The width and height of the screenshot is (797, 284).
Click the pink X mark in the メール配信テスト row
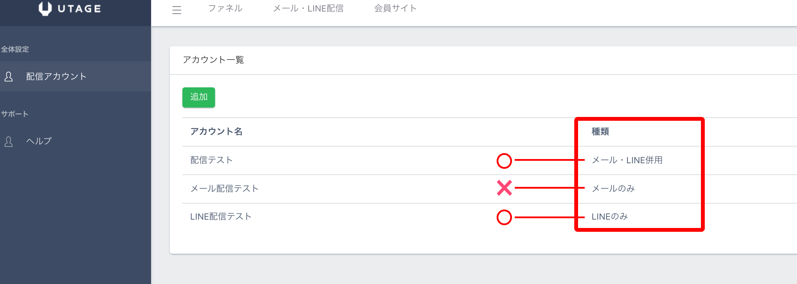[504, 188]
